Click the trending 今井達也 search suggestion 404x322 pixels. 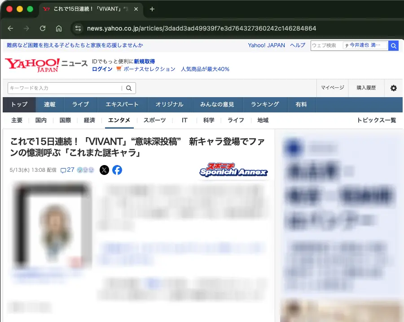click(x=365, y=45)
